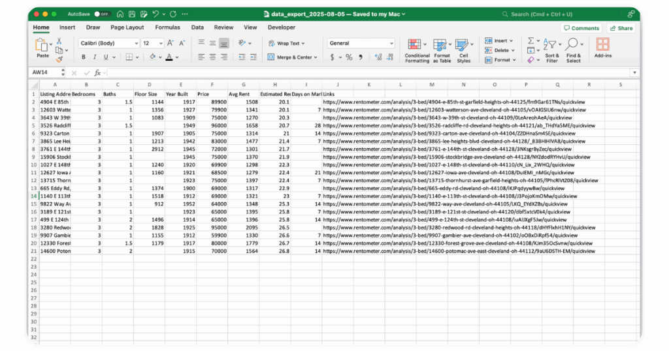Click the Orientation text angle icon
Screen dimensions: 669x351
tap(242, 43)
